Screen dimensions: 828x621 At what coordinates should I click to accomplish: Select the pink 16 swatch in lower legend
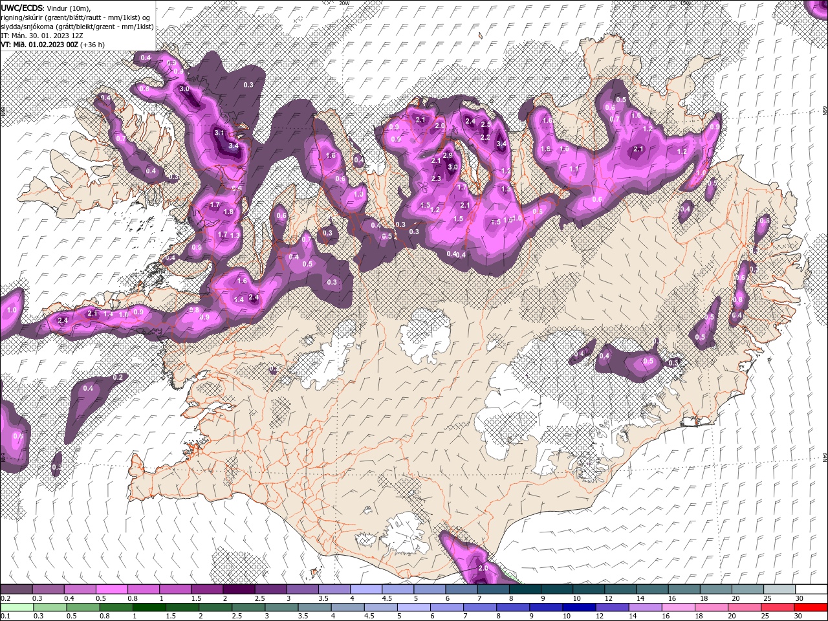tap(678, 607)
